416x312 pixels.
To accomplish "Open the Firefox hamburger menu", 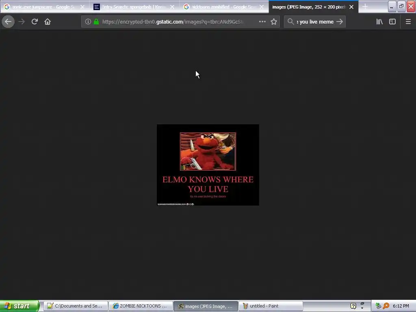I will (x=408, y=22).
